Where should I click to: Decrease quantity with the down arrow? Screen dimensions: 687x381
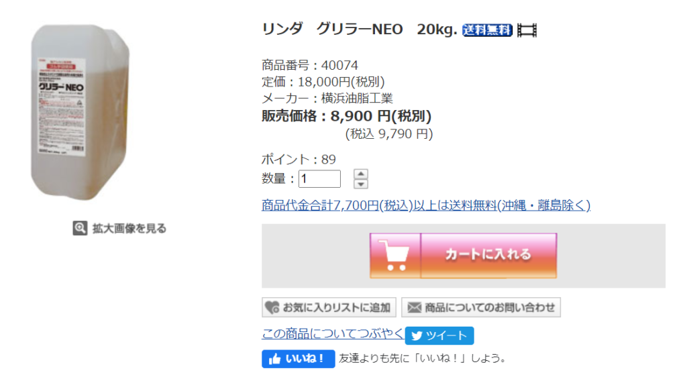pyautogui.click(x=360, y=184)
